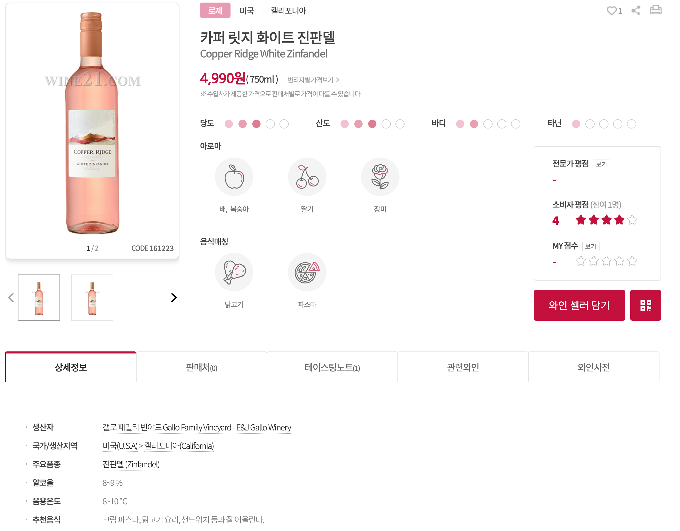
Task: Click the chicken food pairing icon
Action: tap(234, 272)
